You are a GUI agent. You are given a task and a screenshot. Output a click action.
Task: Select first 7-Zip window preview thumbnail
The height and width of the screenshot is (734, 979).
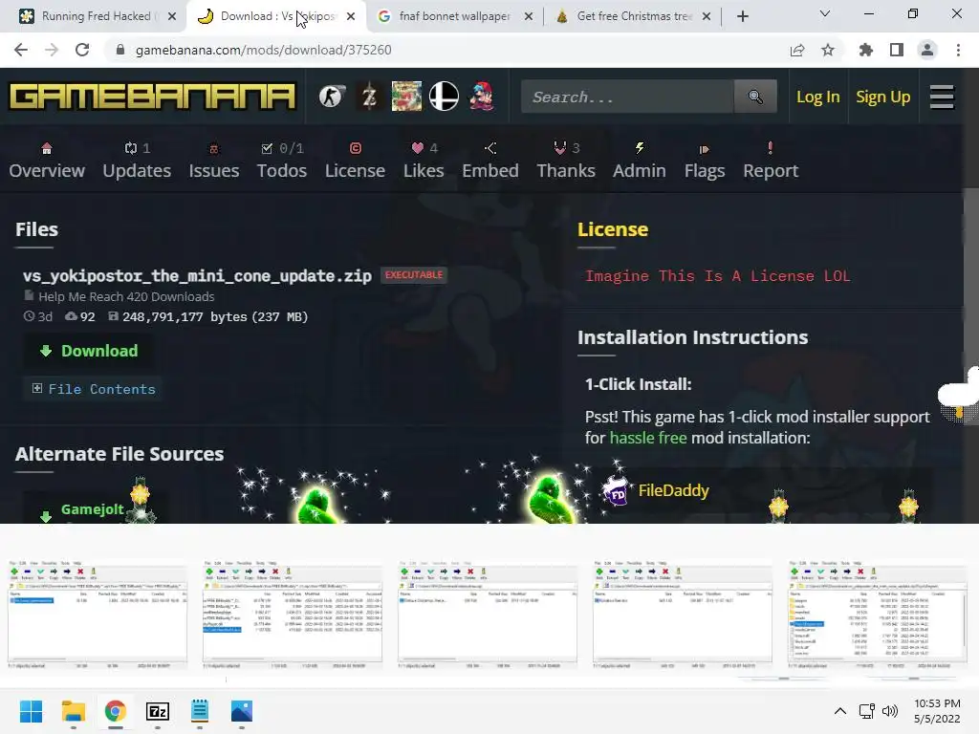[x=98, y=615]
